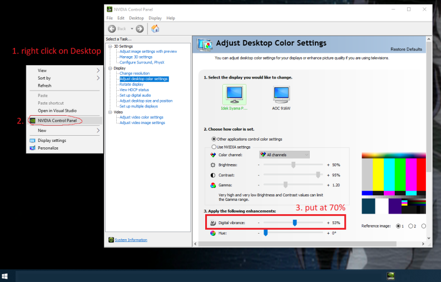Click the Brightness slider handle
The width and height of the screenshot is (441, 282).
(293, 165)
